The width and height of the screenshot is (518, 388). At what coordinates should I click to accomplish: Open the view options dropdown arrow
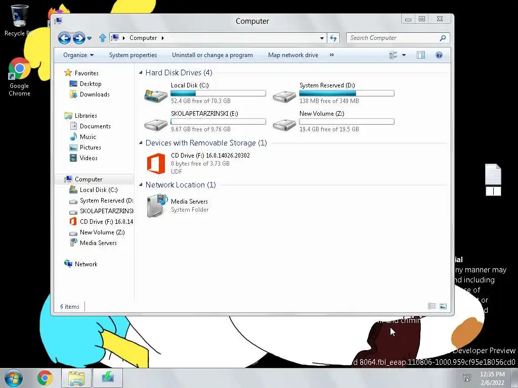[404, 55]
